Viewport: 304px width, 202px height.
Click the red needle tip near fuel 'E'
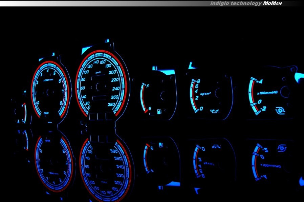tap(146, 111)
